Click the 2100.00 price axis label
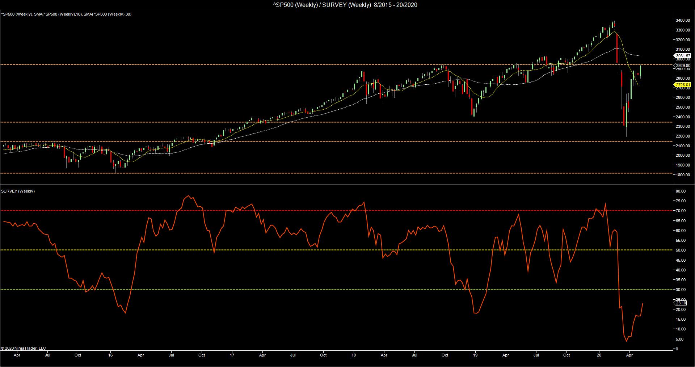Viewport: 695px width, 367px height. point(682,146)
